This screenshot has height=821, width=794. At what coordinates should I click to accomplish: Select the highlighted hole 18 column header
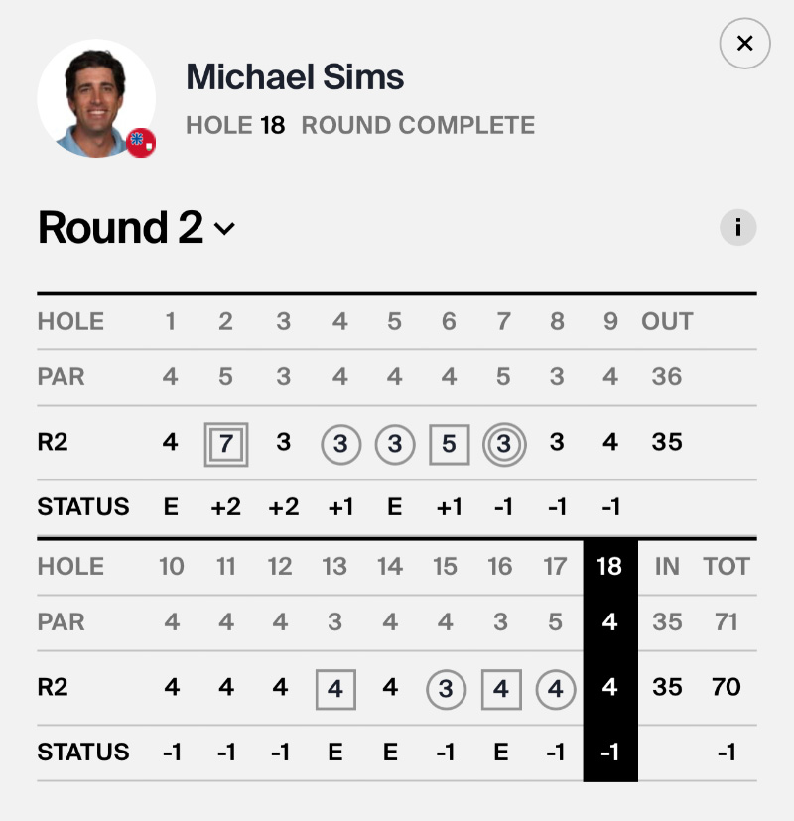[609, 566]
